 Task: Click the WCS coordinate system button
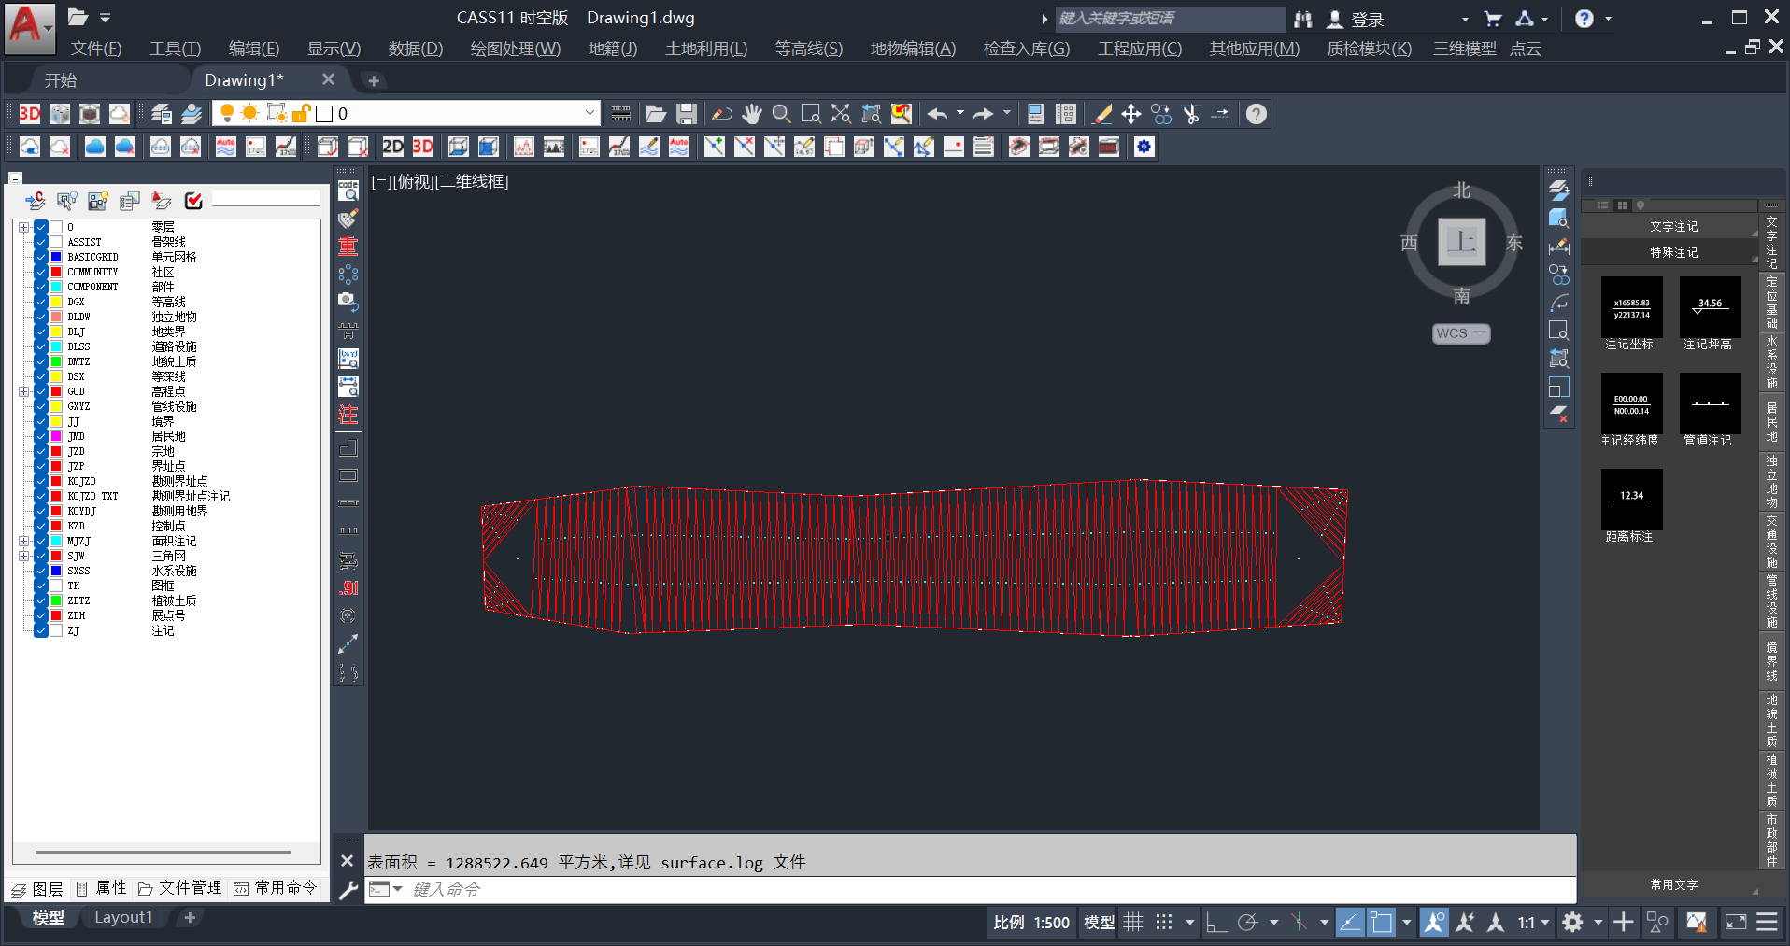[x=1461, y=333]
